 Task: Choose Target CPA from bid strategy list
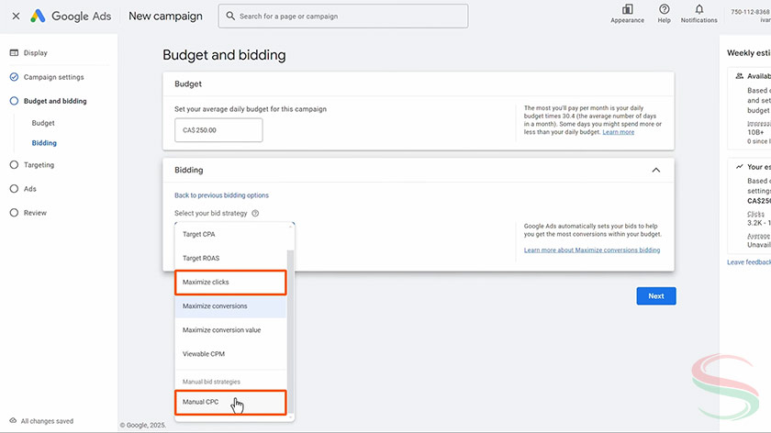200,234
